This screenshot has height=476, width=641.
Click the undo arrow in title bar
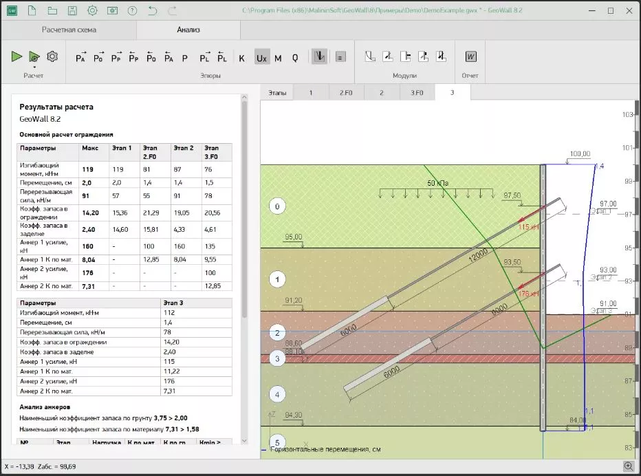(x=152, y=10)
